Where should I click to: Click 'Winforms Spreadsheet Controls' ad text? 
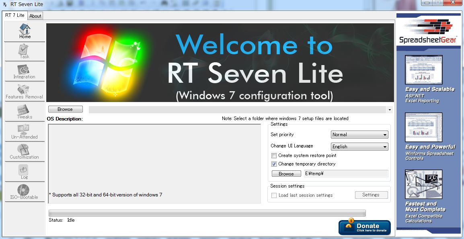click(x=429, y=156)
